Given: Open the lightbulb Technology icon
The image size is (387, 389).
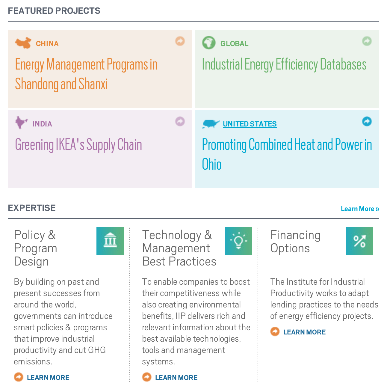Looking at the screenshot, I should [x=238, y=241].
